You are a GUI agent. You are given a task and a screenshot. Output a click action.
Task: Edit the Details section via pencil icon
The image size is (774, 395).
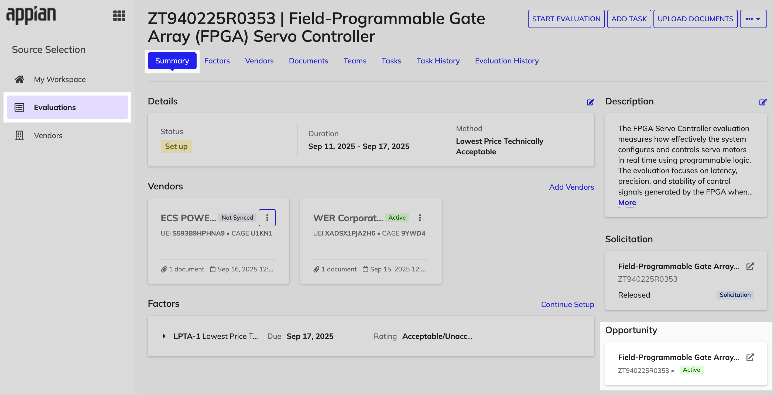tap(590, 102)
